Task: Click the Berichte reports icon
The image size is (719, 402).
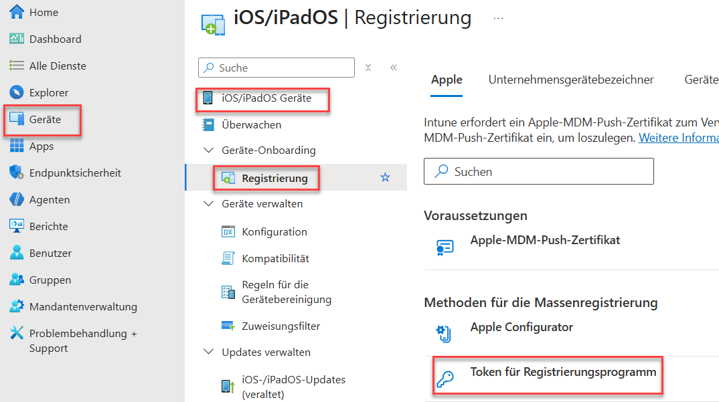Action: (17, 226)
